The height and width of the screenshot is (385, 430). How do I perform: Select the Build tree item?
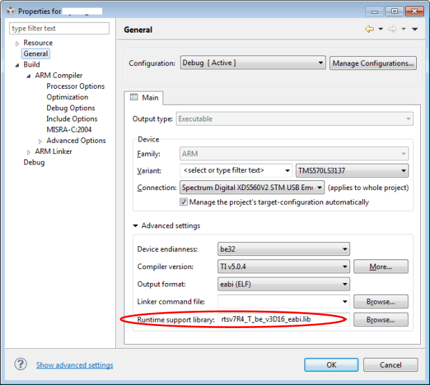click(32, 65)
